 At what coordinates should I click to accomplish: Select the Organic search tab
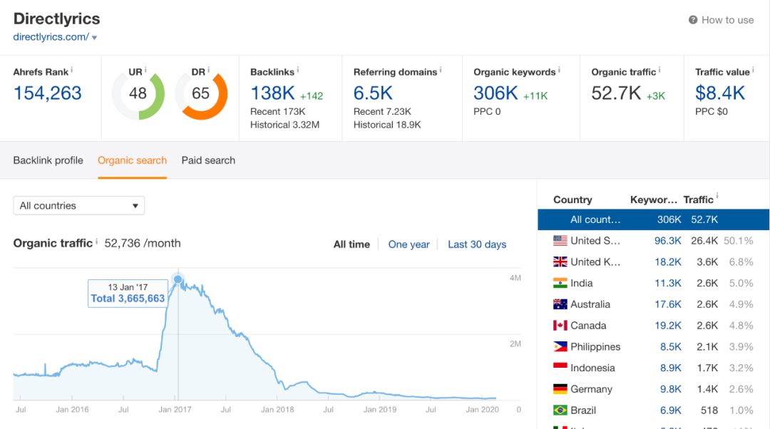132,160
